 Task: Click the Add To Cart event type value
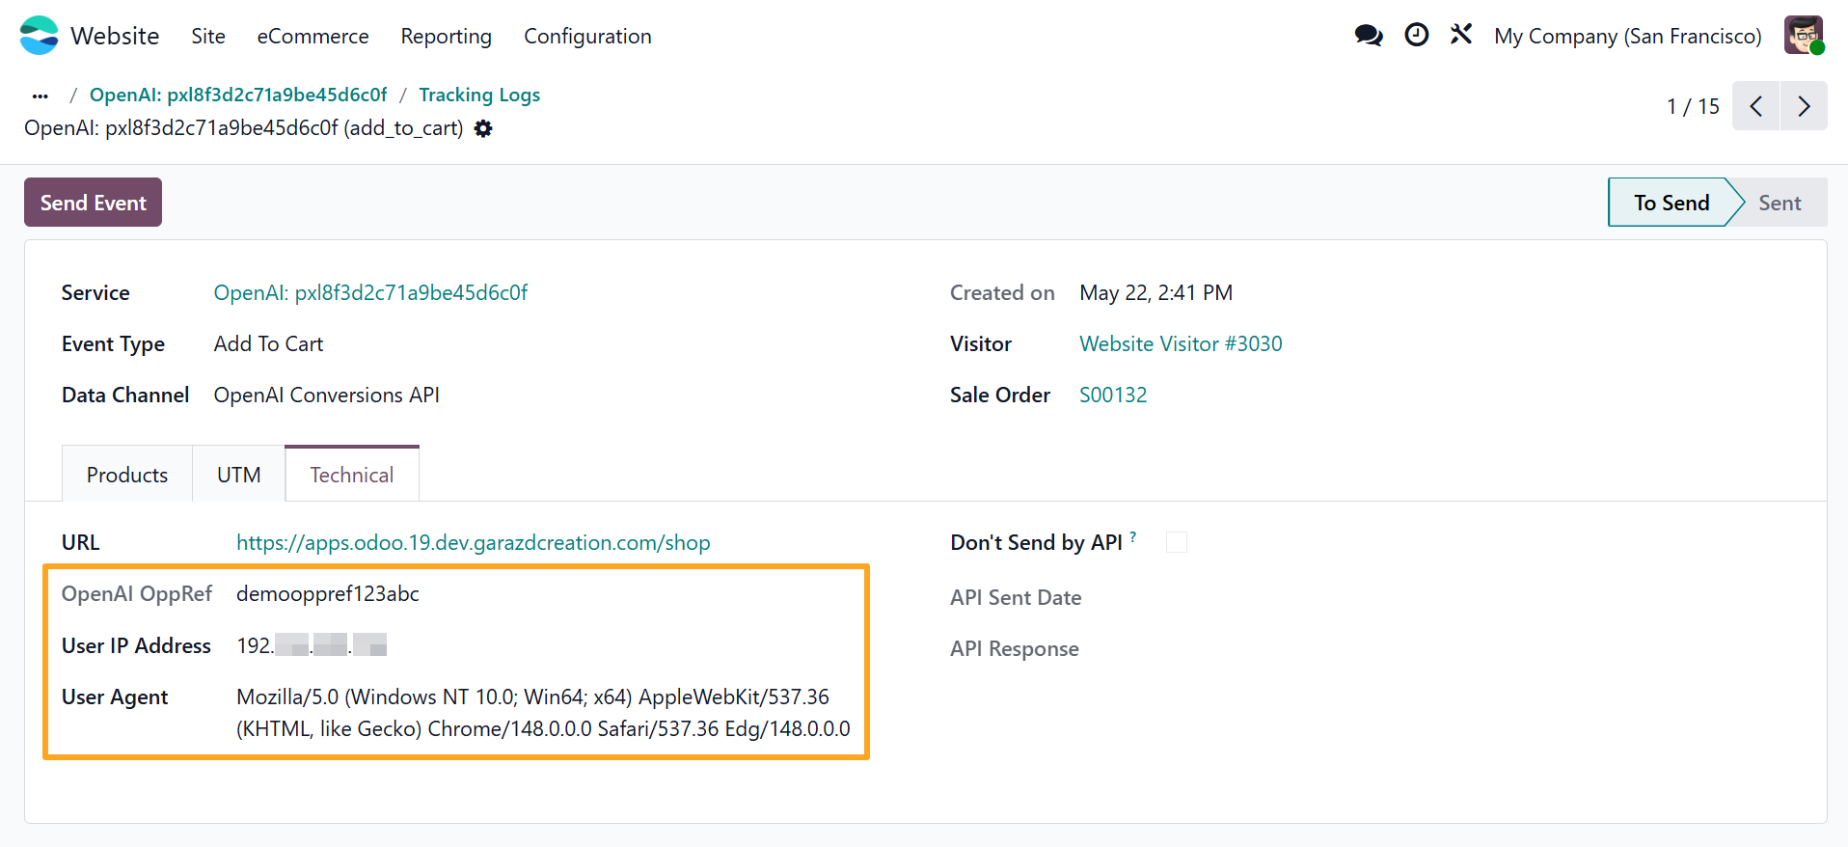tap(268, 343)
